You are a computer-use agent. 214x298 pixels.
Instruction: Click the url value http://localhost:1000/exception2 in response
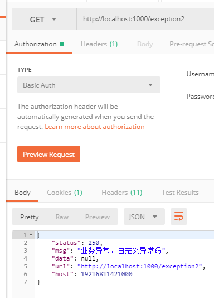(140, 266)
